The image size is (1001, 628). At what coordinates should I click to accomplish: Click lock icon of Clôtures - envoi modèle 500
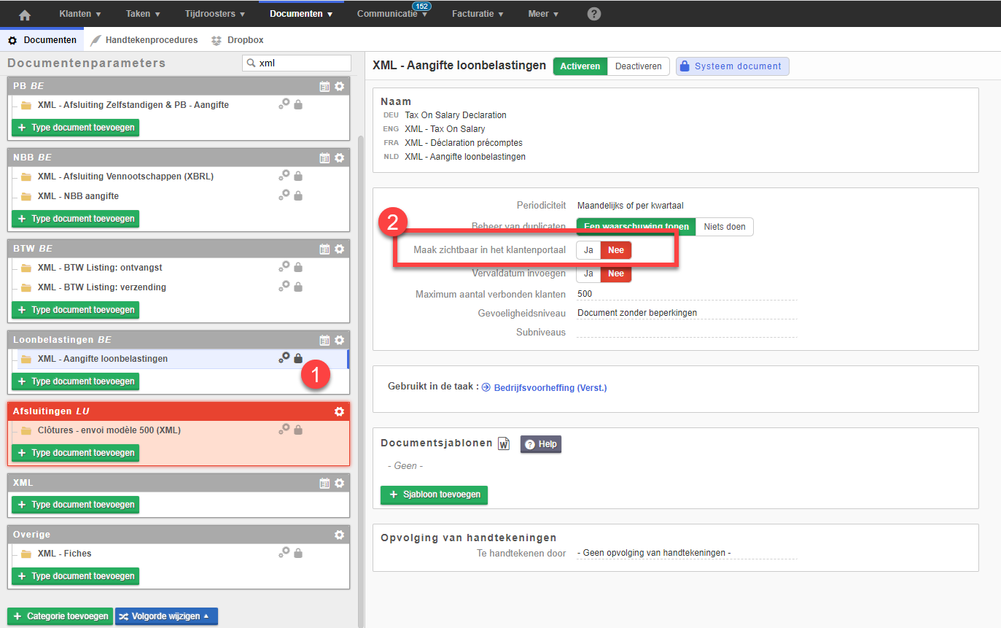[x=298, y=430]
